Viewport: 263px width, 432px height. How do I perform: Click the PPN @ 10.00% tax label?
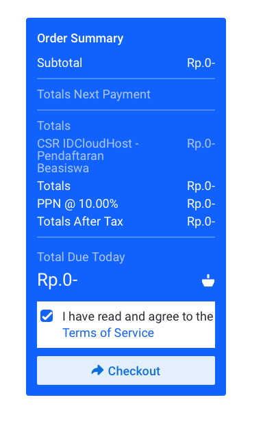[x=77, y=204]
